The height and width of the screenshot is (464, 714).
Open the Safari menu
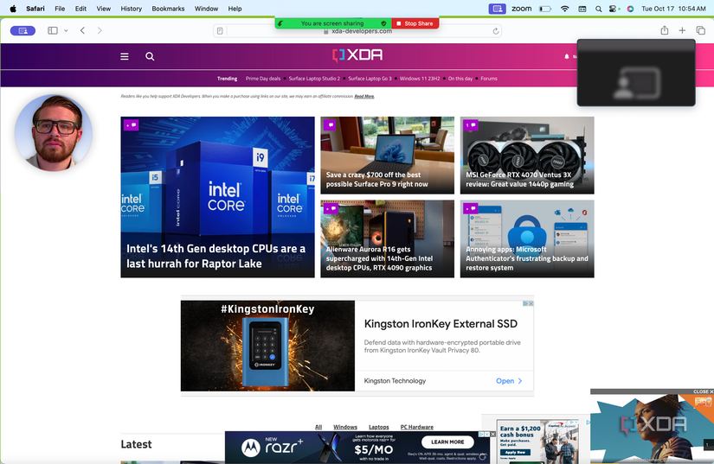(x=35, y=9)
